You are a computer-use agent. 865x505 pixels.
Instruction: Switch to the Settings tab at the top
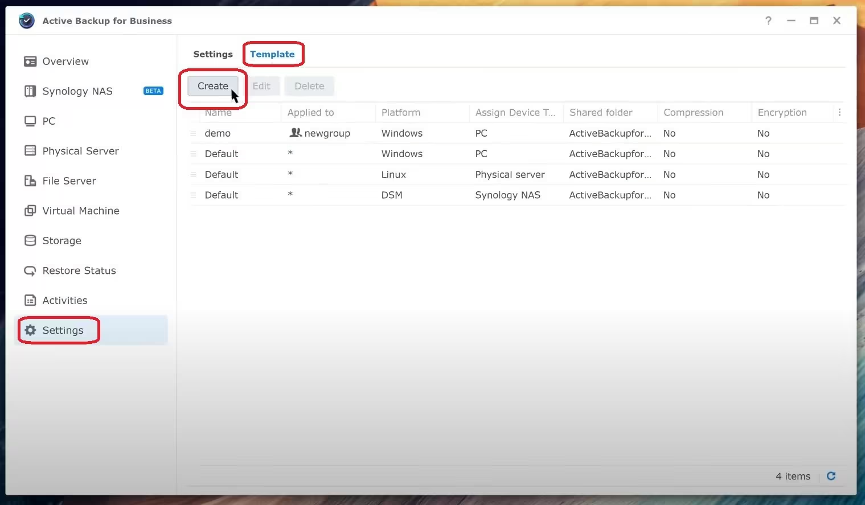click(213, 54)
